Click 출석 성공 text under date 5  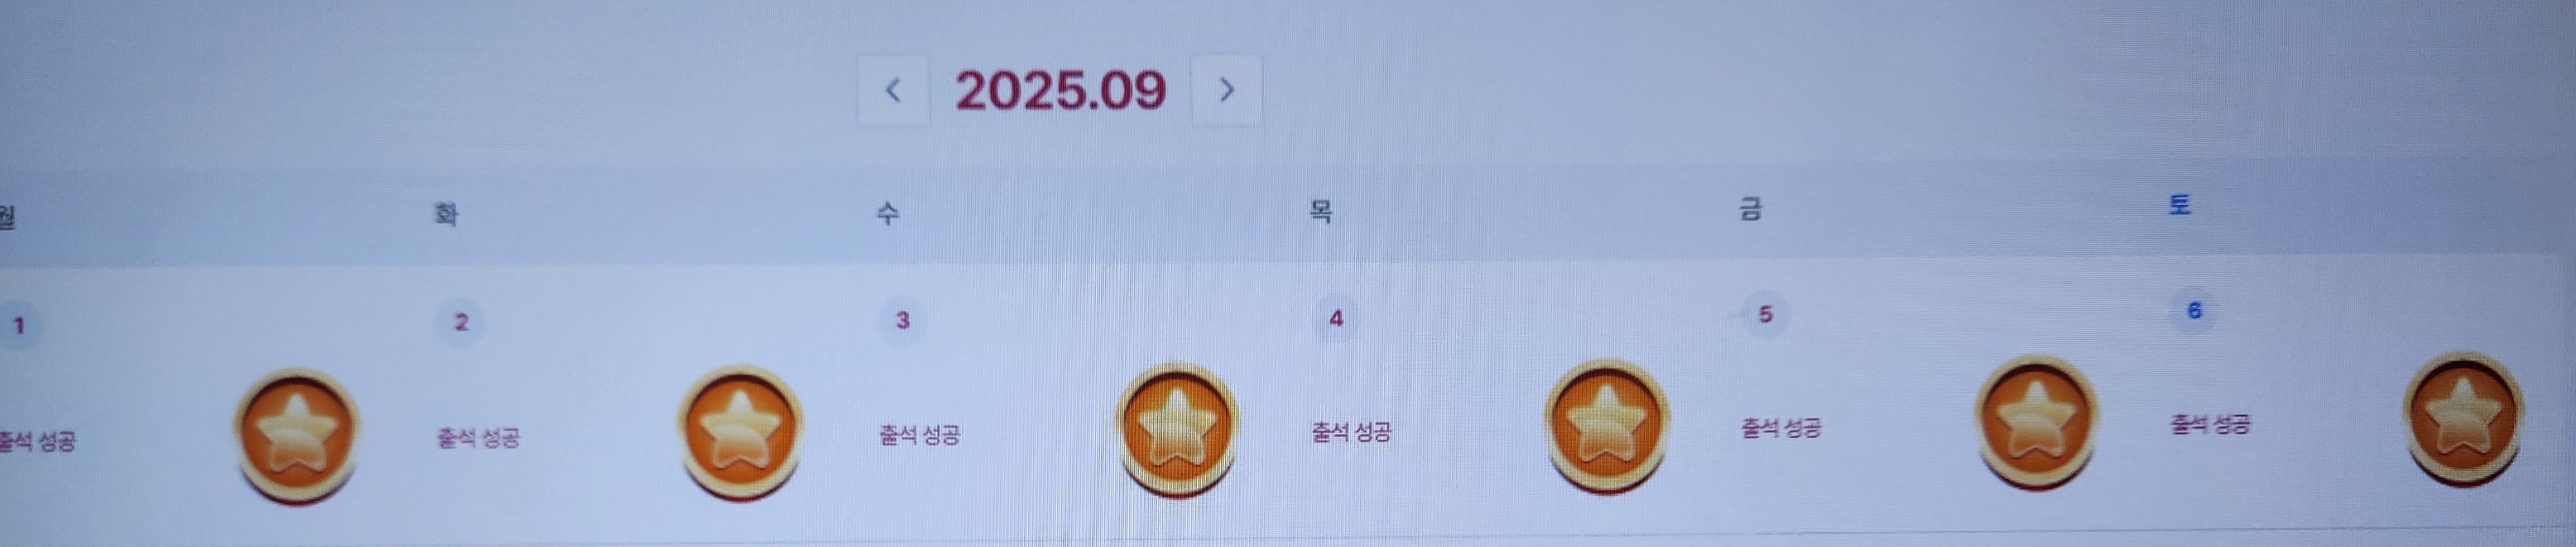pos(1781,428)
